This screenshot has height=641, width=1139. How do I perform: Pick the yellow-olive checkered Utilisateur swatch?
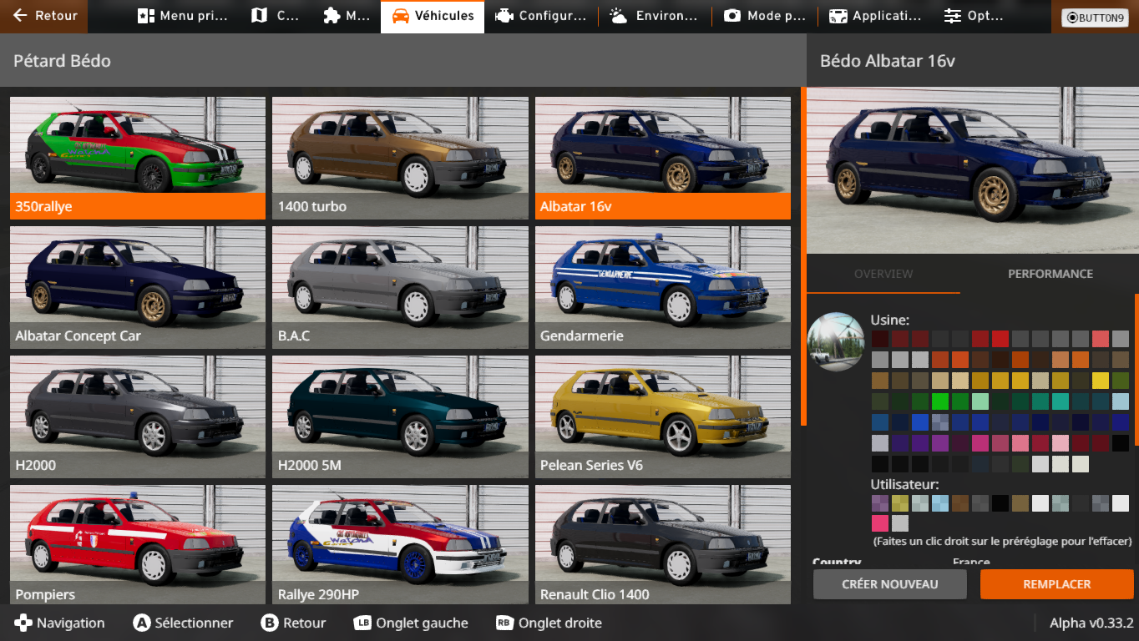[900, 502]
